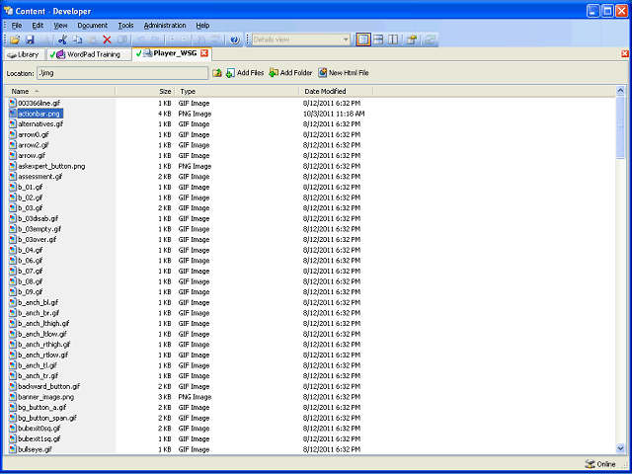Click the Add Folder label
This screenshot has width=632, height=474.
coord(296,73)
